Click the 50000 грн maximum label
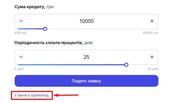 pyautogui.click(x=150, y=33)
